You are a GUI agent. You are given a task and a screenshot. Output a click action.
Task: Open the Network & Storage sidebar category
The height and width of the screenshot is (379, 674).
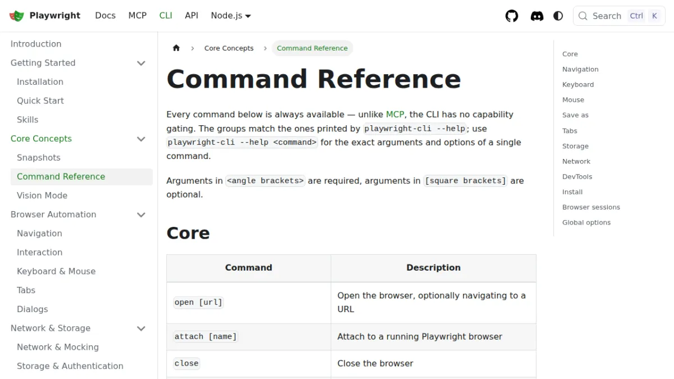point(51,328)
